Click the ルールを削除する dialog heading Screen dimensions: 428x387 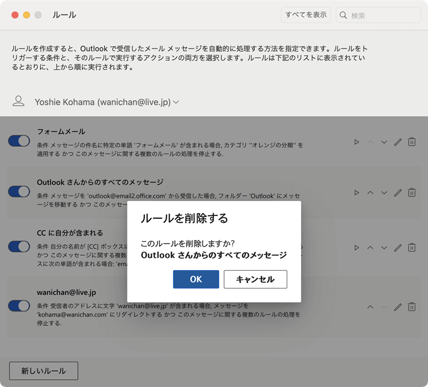[x=184, y=218]
